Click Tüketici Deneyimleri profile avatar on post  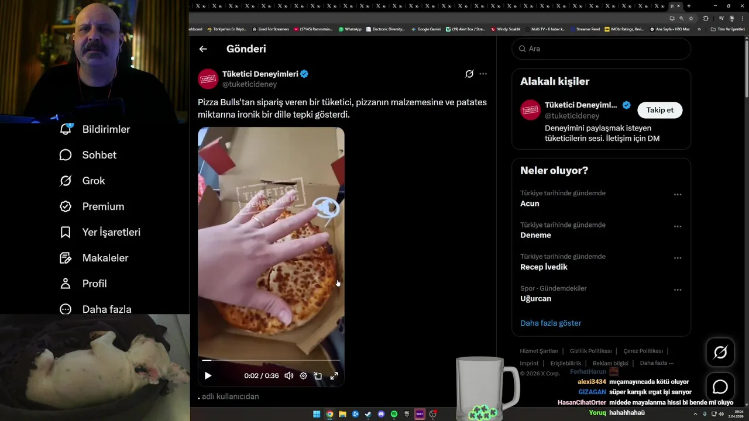pyautogui.click(x=208, y=79)
